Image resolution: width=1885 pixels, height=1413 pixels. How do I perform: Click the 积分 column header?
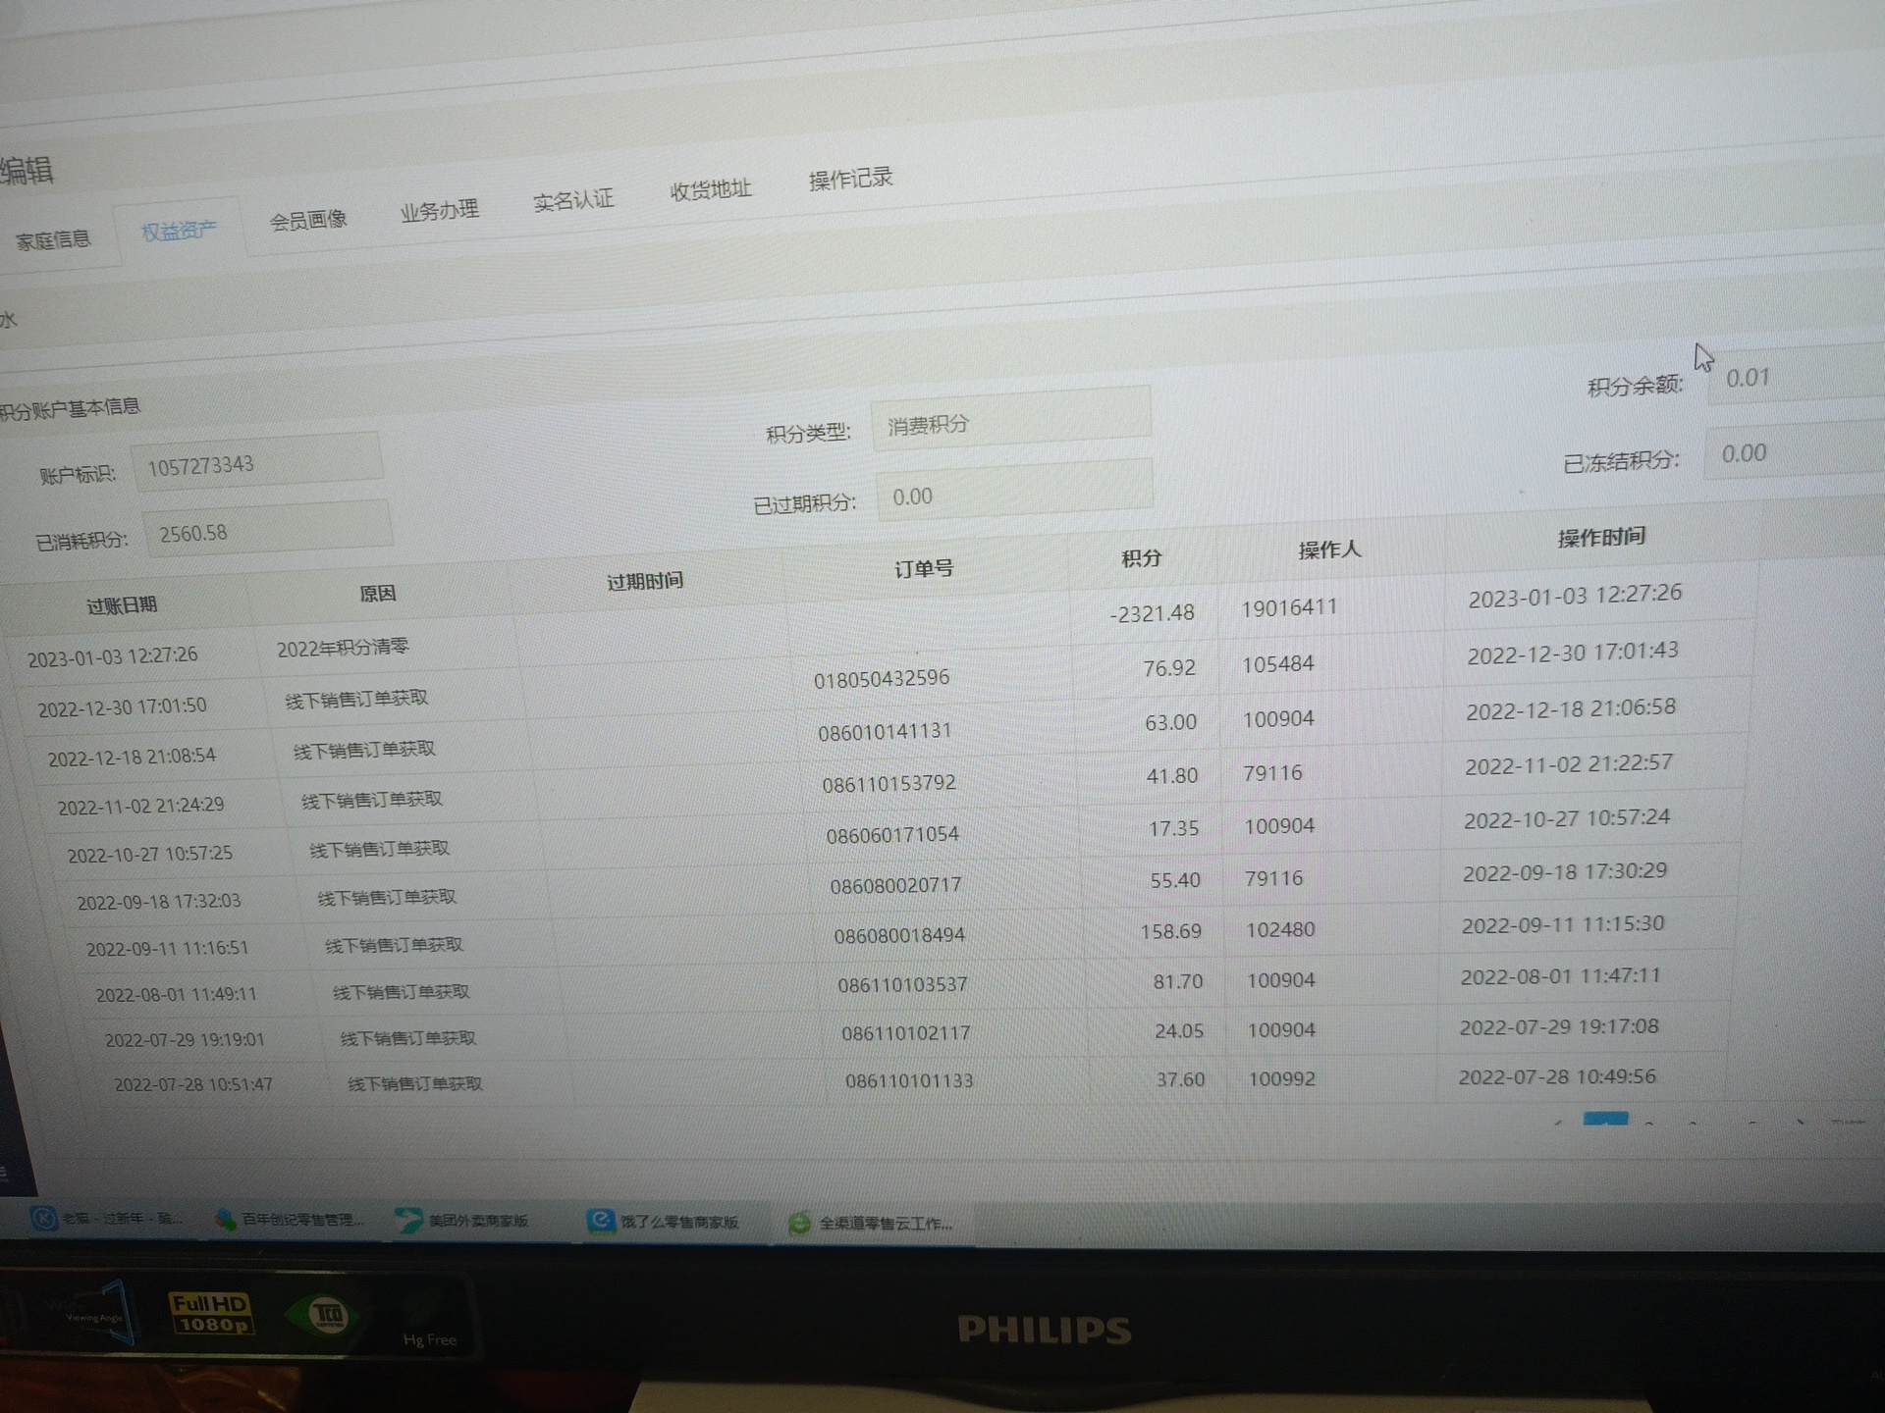coord(1141,558)
